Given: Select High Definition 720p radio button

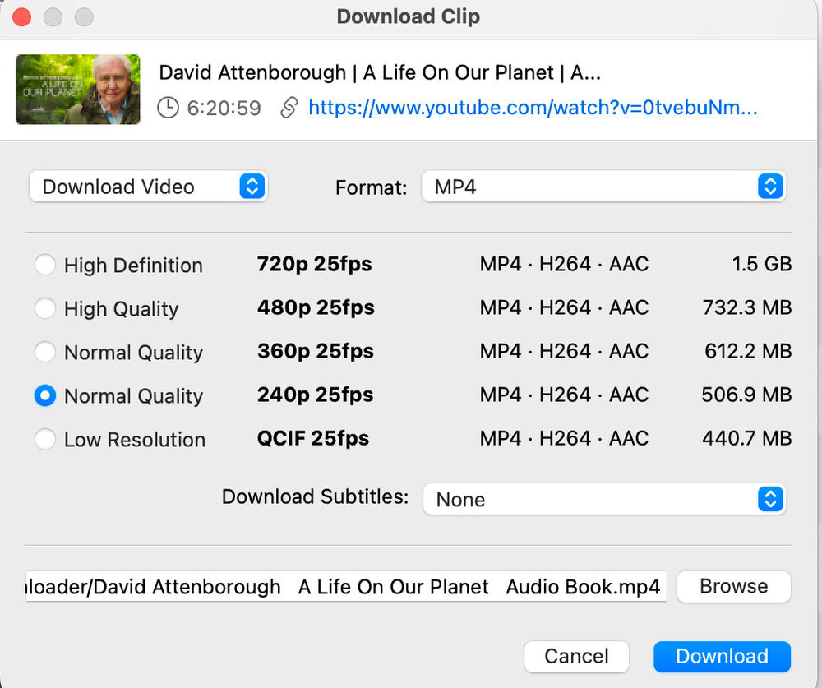Looking at the screenshot, I should tap(45, 266).
